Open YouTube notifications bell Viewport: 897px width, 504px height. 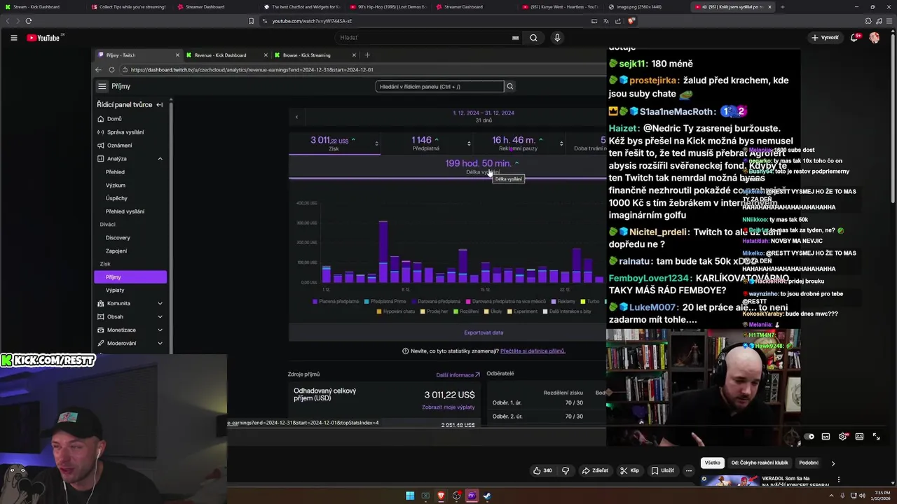tap(854, 38)
